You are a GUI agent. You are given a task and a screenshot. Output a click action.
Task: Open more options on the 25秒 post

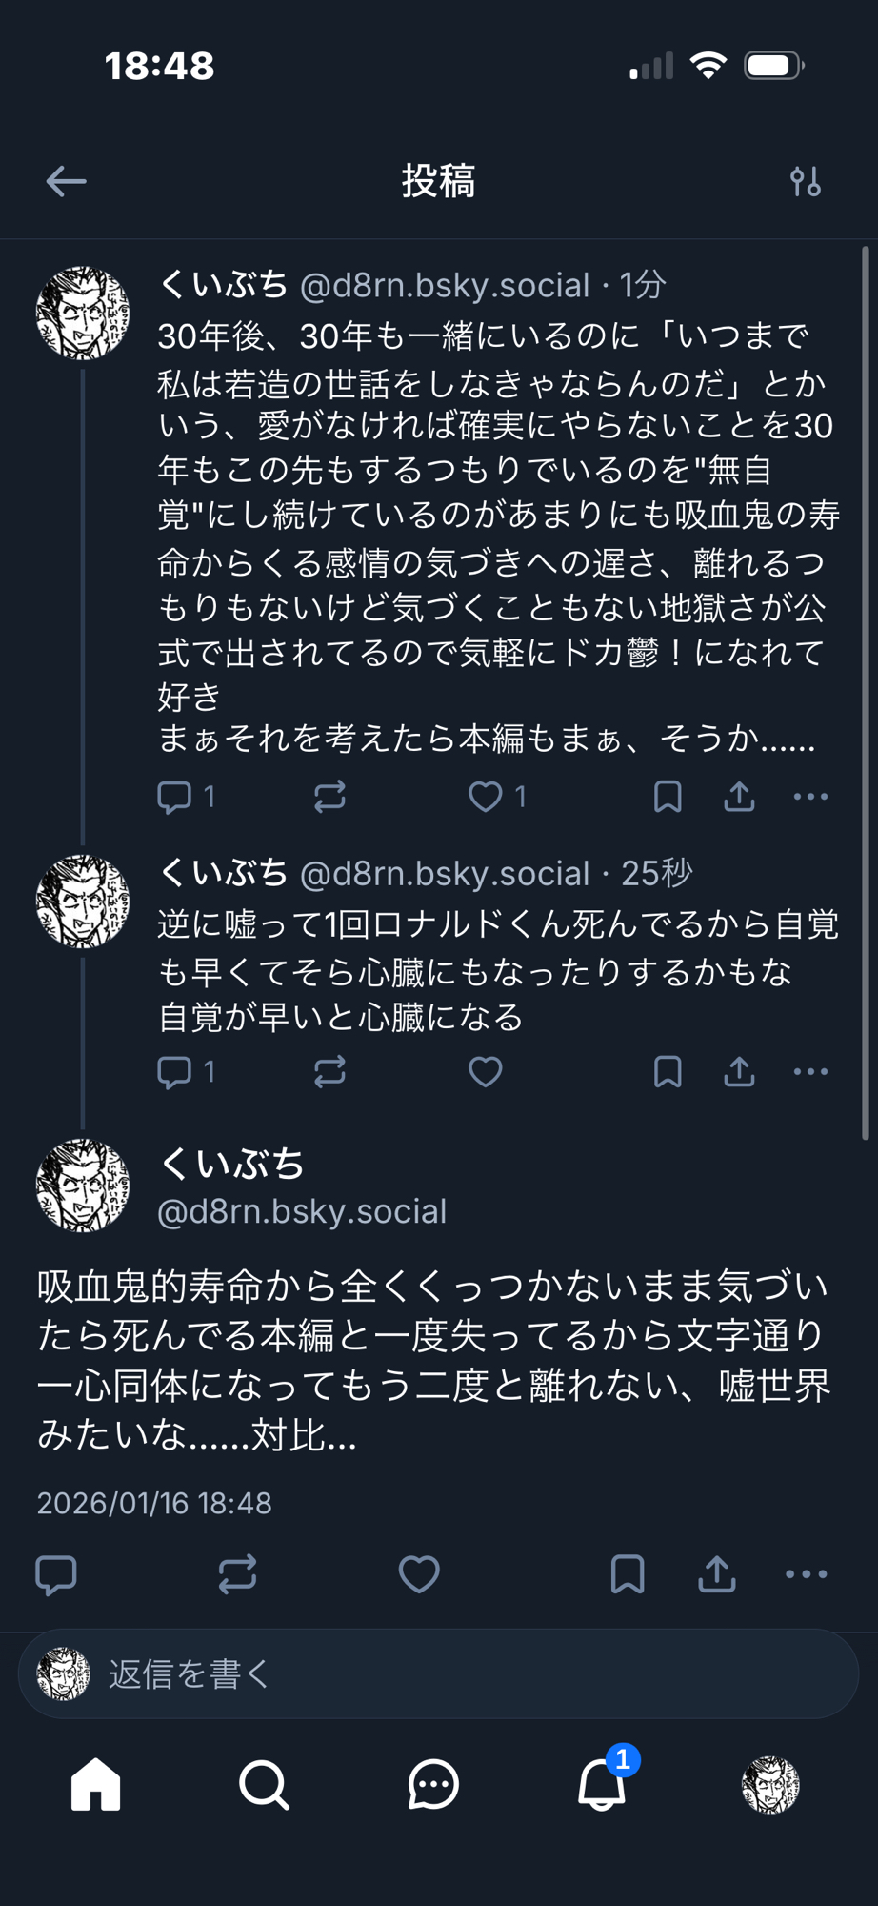tap(810, 1072)
